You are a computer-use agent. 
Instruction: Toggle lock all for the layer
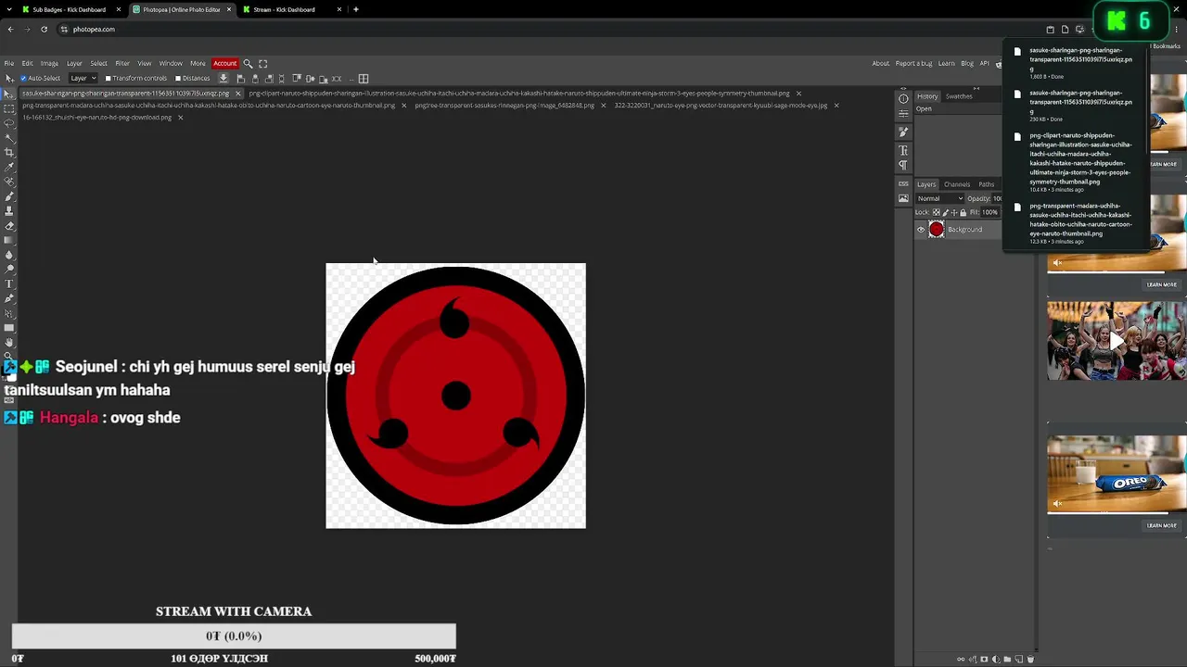pyautogui.click(x=964, y=212)
